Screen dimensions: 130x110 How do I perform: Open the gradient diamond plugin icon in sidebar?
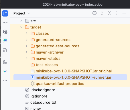(x=5, y=71)
